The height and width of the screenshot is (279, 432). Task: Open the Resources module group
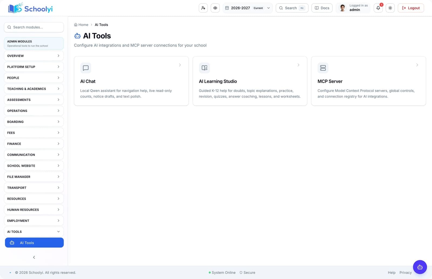[34, 199]
